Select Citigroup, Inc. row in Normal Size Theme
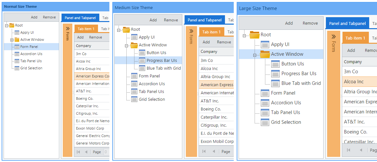Screen dimensions: 377x162 pos(92,113)
